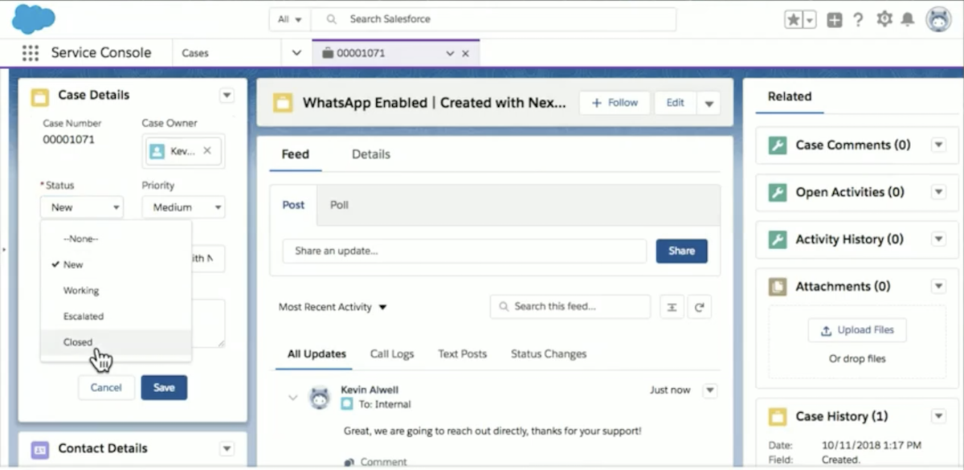Select New in the Status list

[116, 264]
